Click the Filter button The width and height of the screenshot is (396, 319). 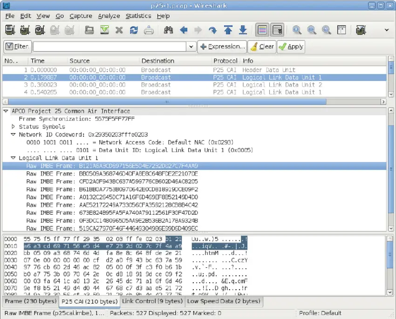pyautogui.click(x=17, y=47)
